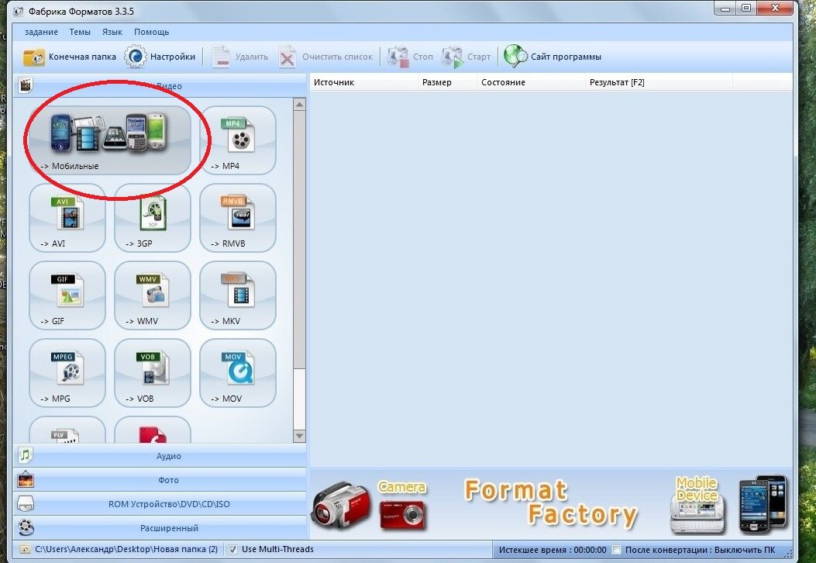Enable После конвертации: Выключить ПК checkbox
This screenshot has width=816, height=563.
coord(617,550)
